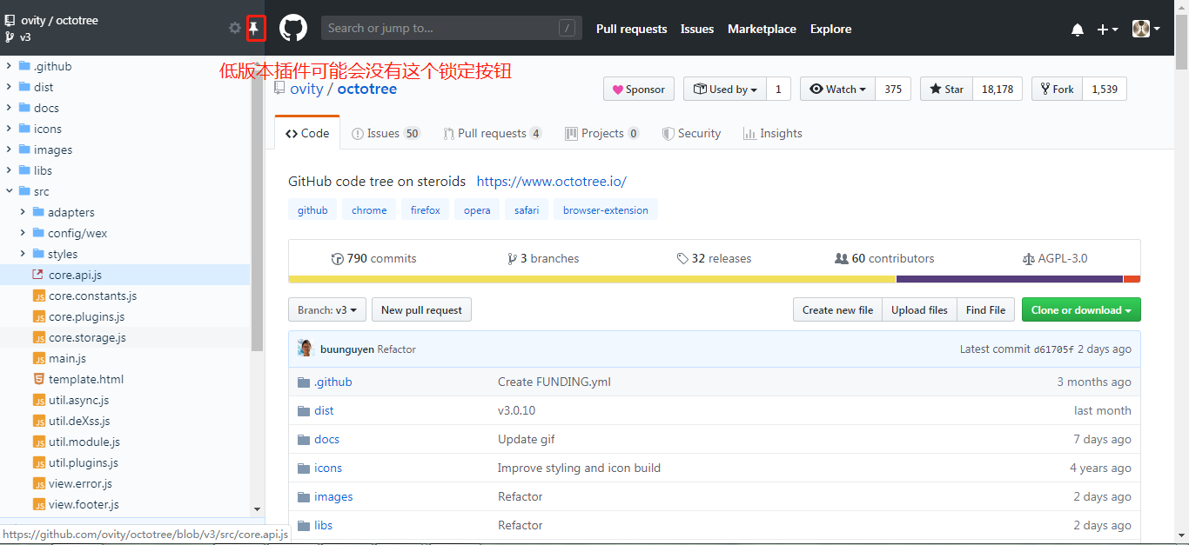The width and height of the screenshot is (1189, 545).
Task: View 60 contributors
Action: tap(884, 258)
